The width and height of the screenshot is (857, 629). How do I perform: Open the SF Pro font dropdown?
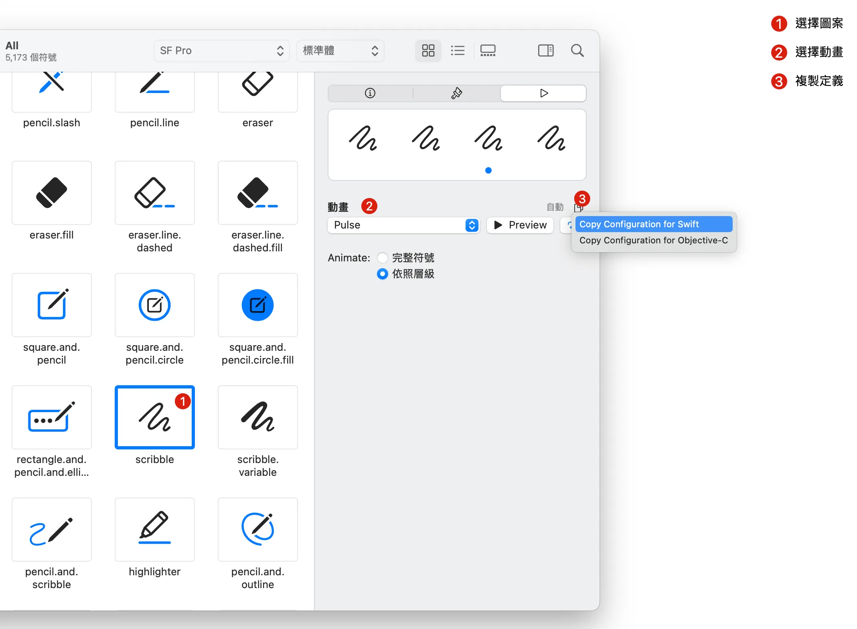(x=221, y=51)
